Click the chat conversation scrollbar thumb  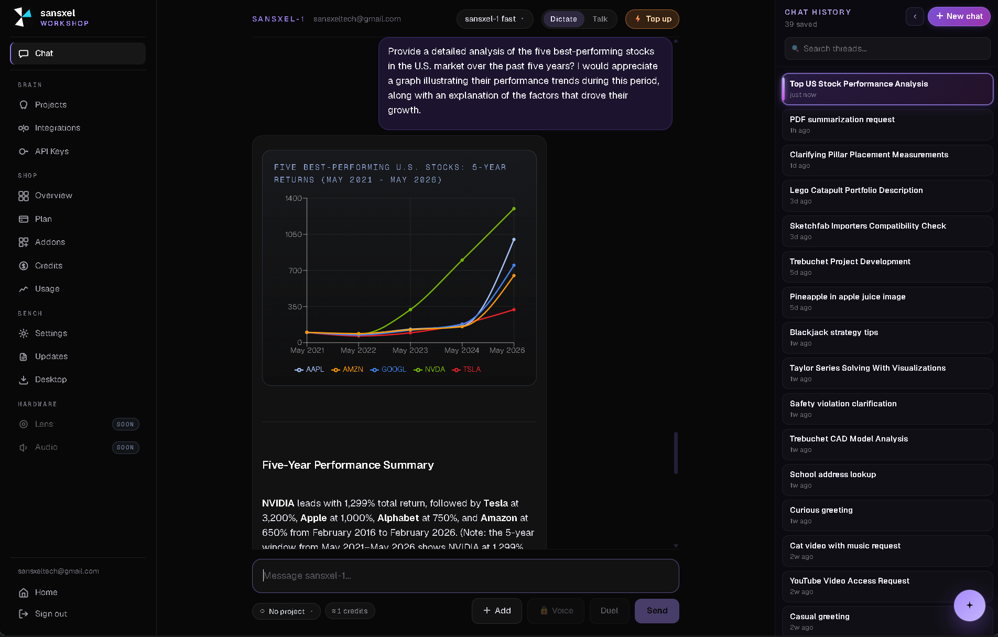point(676,453)
